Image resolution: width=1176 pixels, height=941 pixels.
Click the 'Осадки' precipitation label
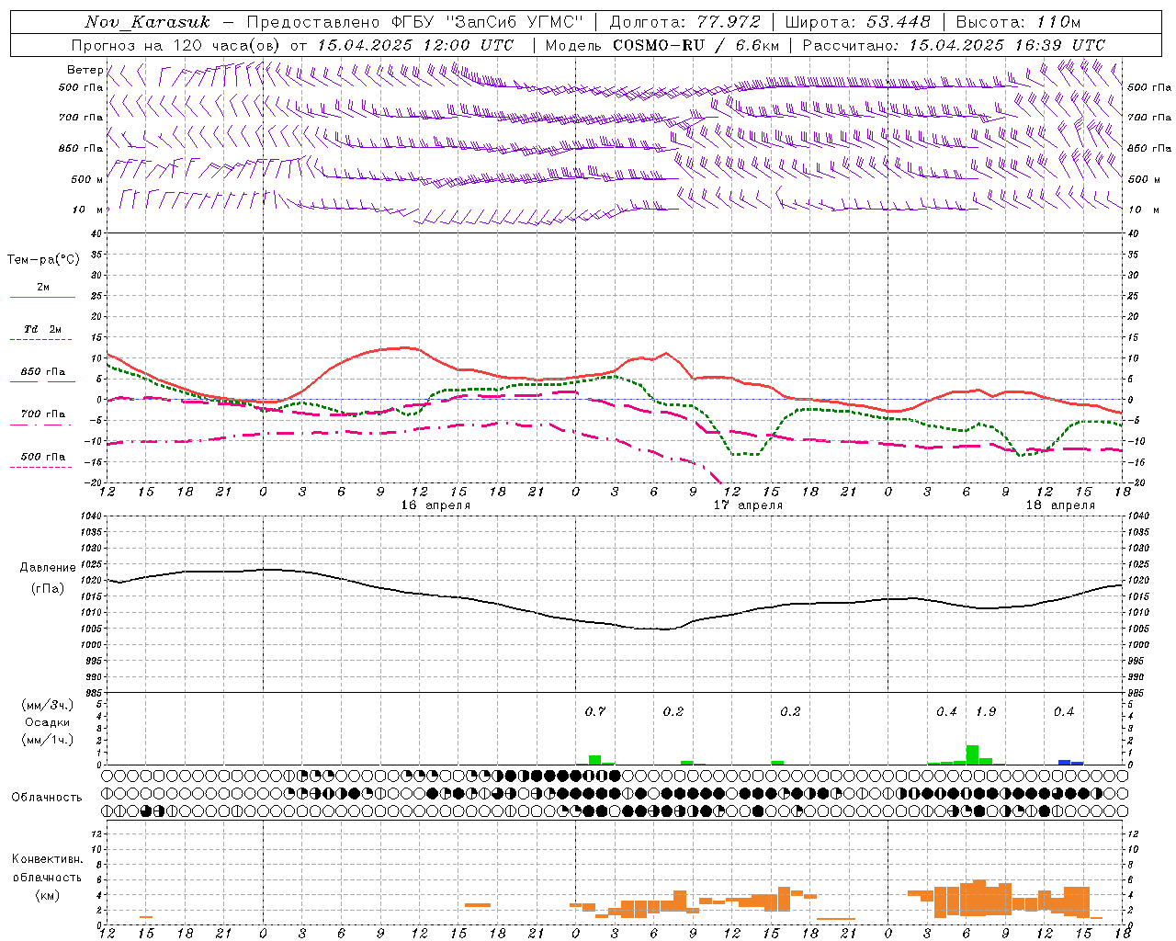47,722
